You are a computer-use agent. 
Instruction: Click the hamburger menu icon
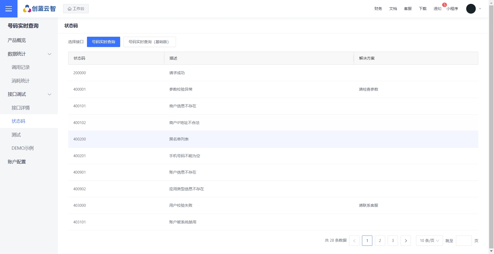coord(9,9)
